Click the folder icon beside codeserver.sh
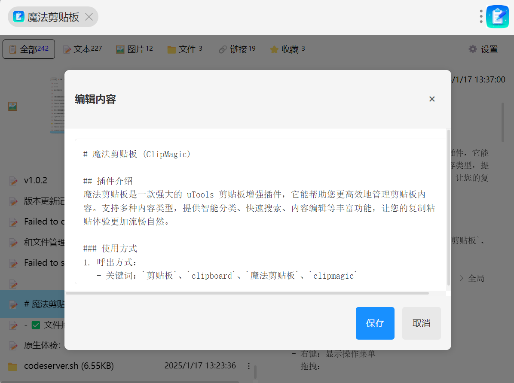Image resolution: width=514 pixels, height=383 pixels. click(13, 366)
